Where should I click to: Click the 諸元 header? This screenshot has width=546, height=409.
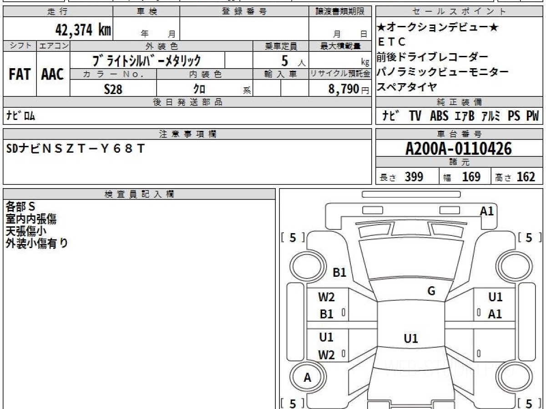[x=460, y=162]
